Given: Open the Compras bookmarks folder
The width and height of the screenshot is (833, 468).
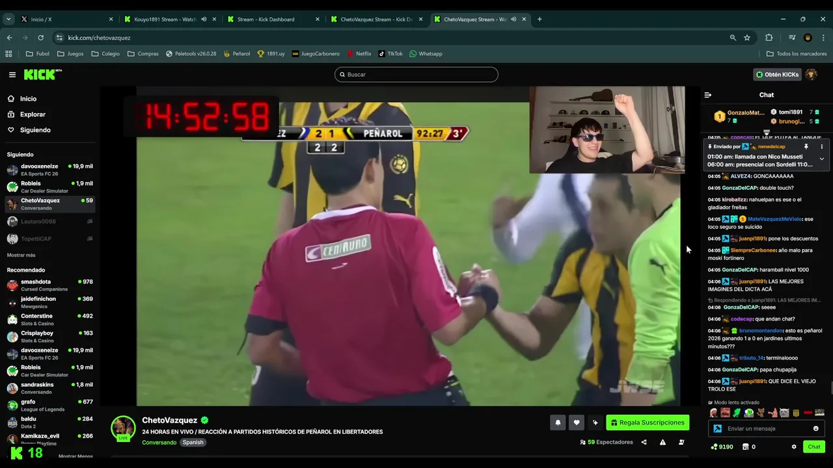Looking at the screenshot, I should pos(143,54).
